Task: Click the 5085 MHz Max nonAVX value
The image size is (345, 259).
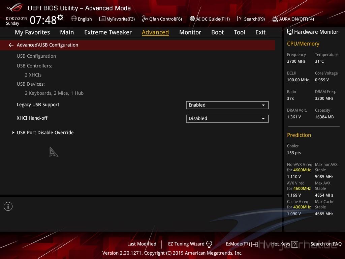Action: point(324,177)
